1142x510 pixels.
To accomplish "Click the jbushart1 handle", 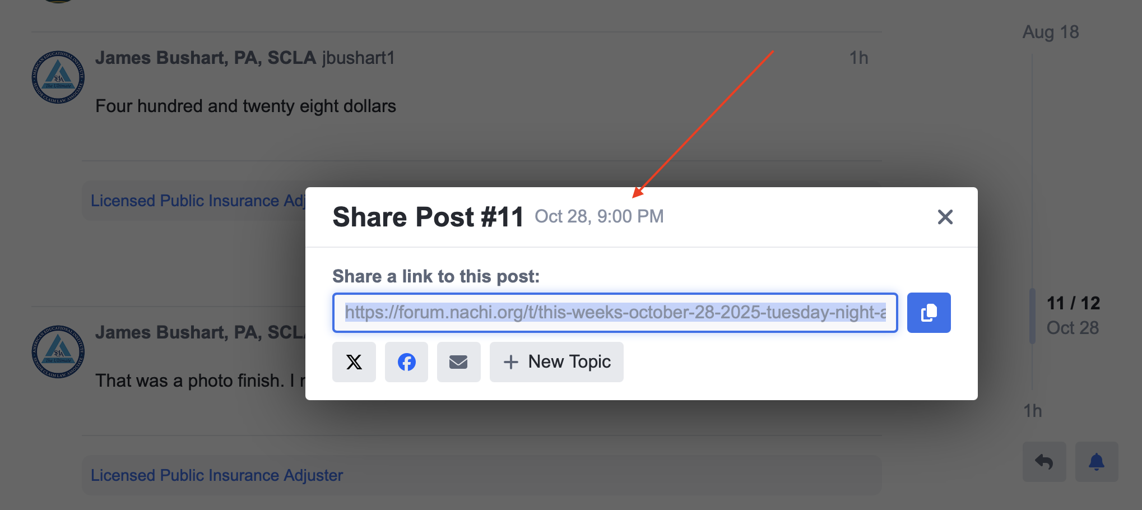I will pyautogui.click(x=359, y=58).
